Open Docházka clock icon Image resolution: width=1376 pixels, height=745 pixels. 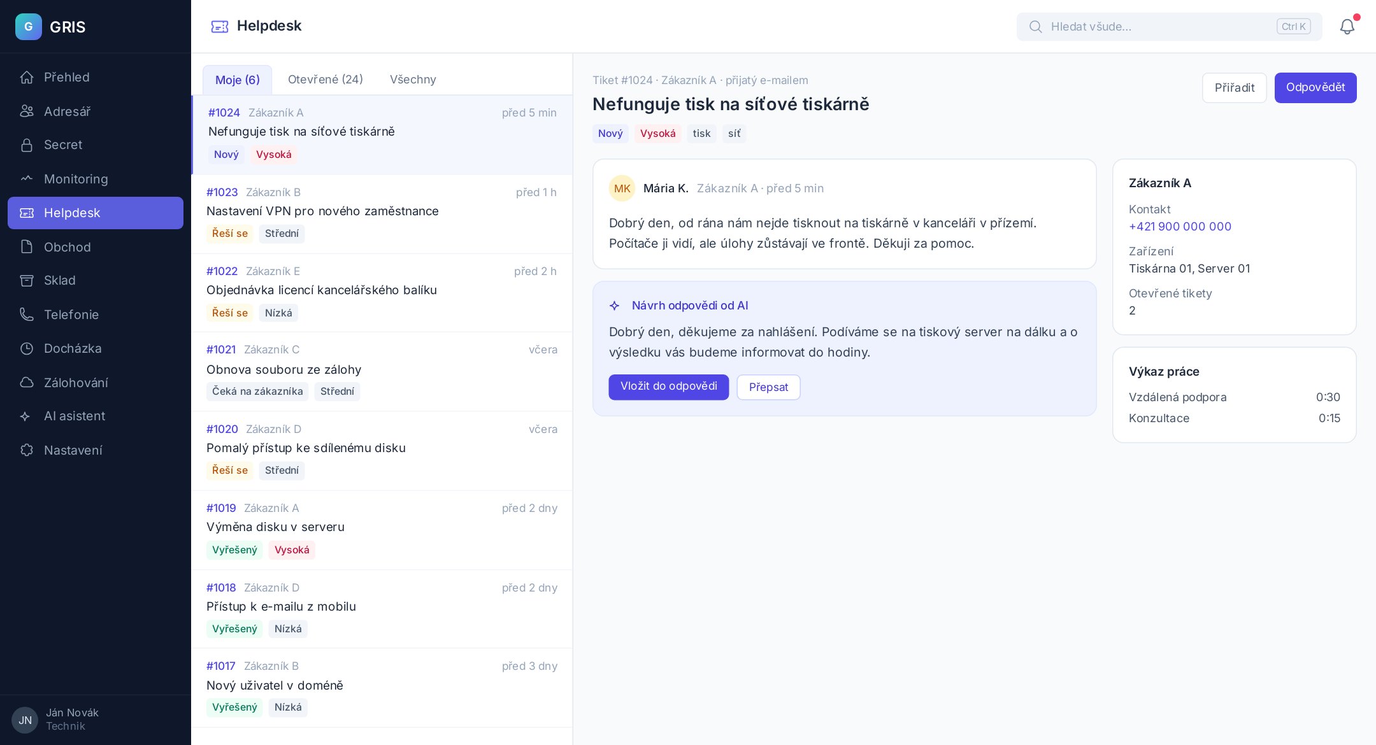point(27,348)
